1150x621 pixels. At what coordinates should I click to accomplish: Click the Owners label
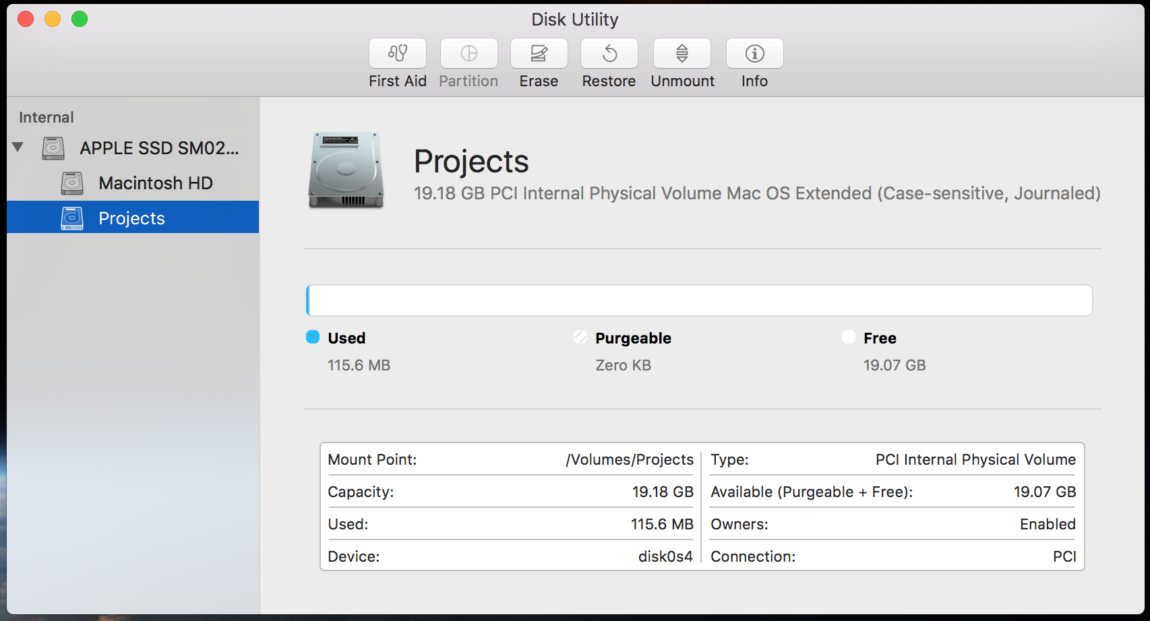(739, 524)
